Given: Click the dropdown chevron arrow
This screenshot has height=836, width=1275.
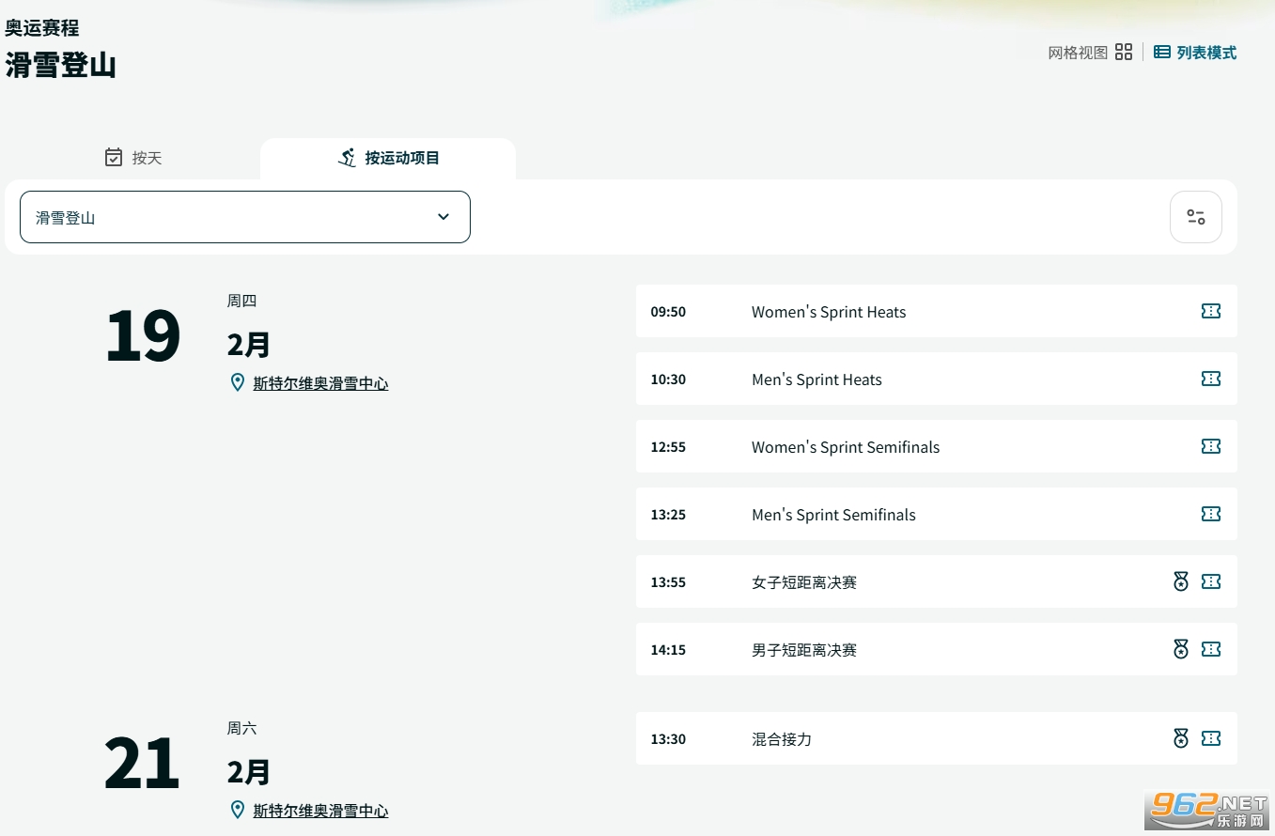Looking at the screenshot, I should [443, 217].
